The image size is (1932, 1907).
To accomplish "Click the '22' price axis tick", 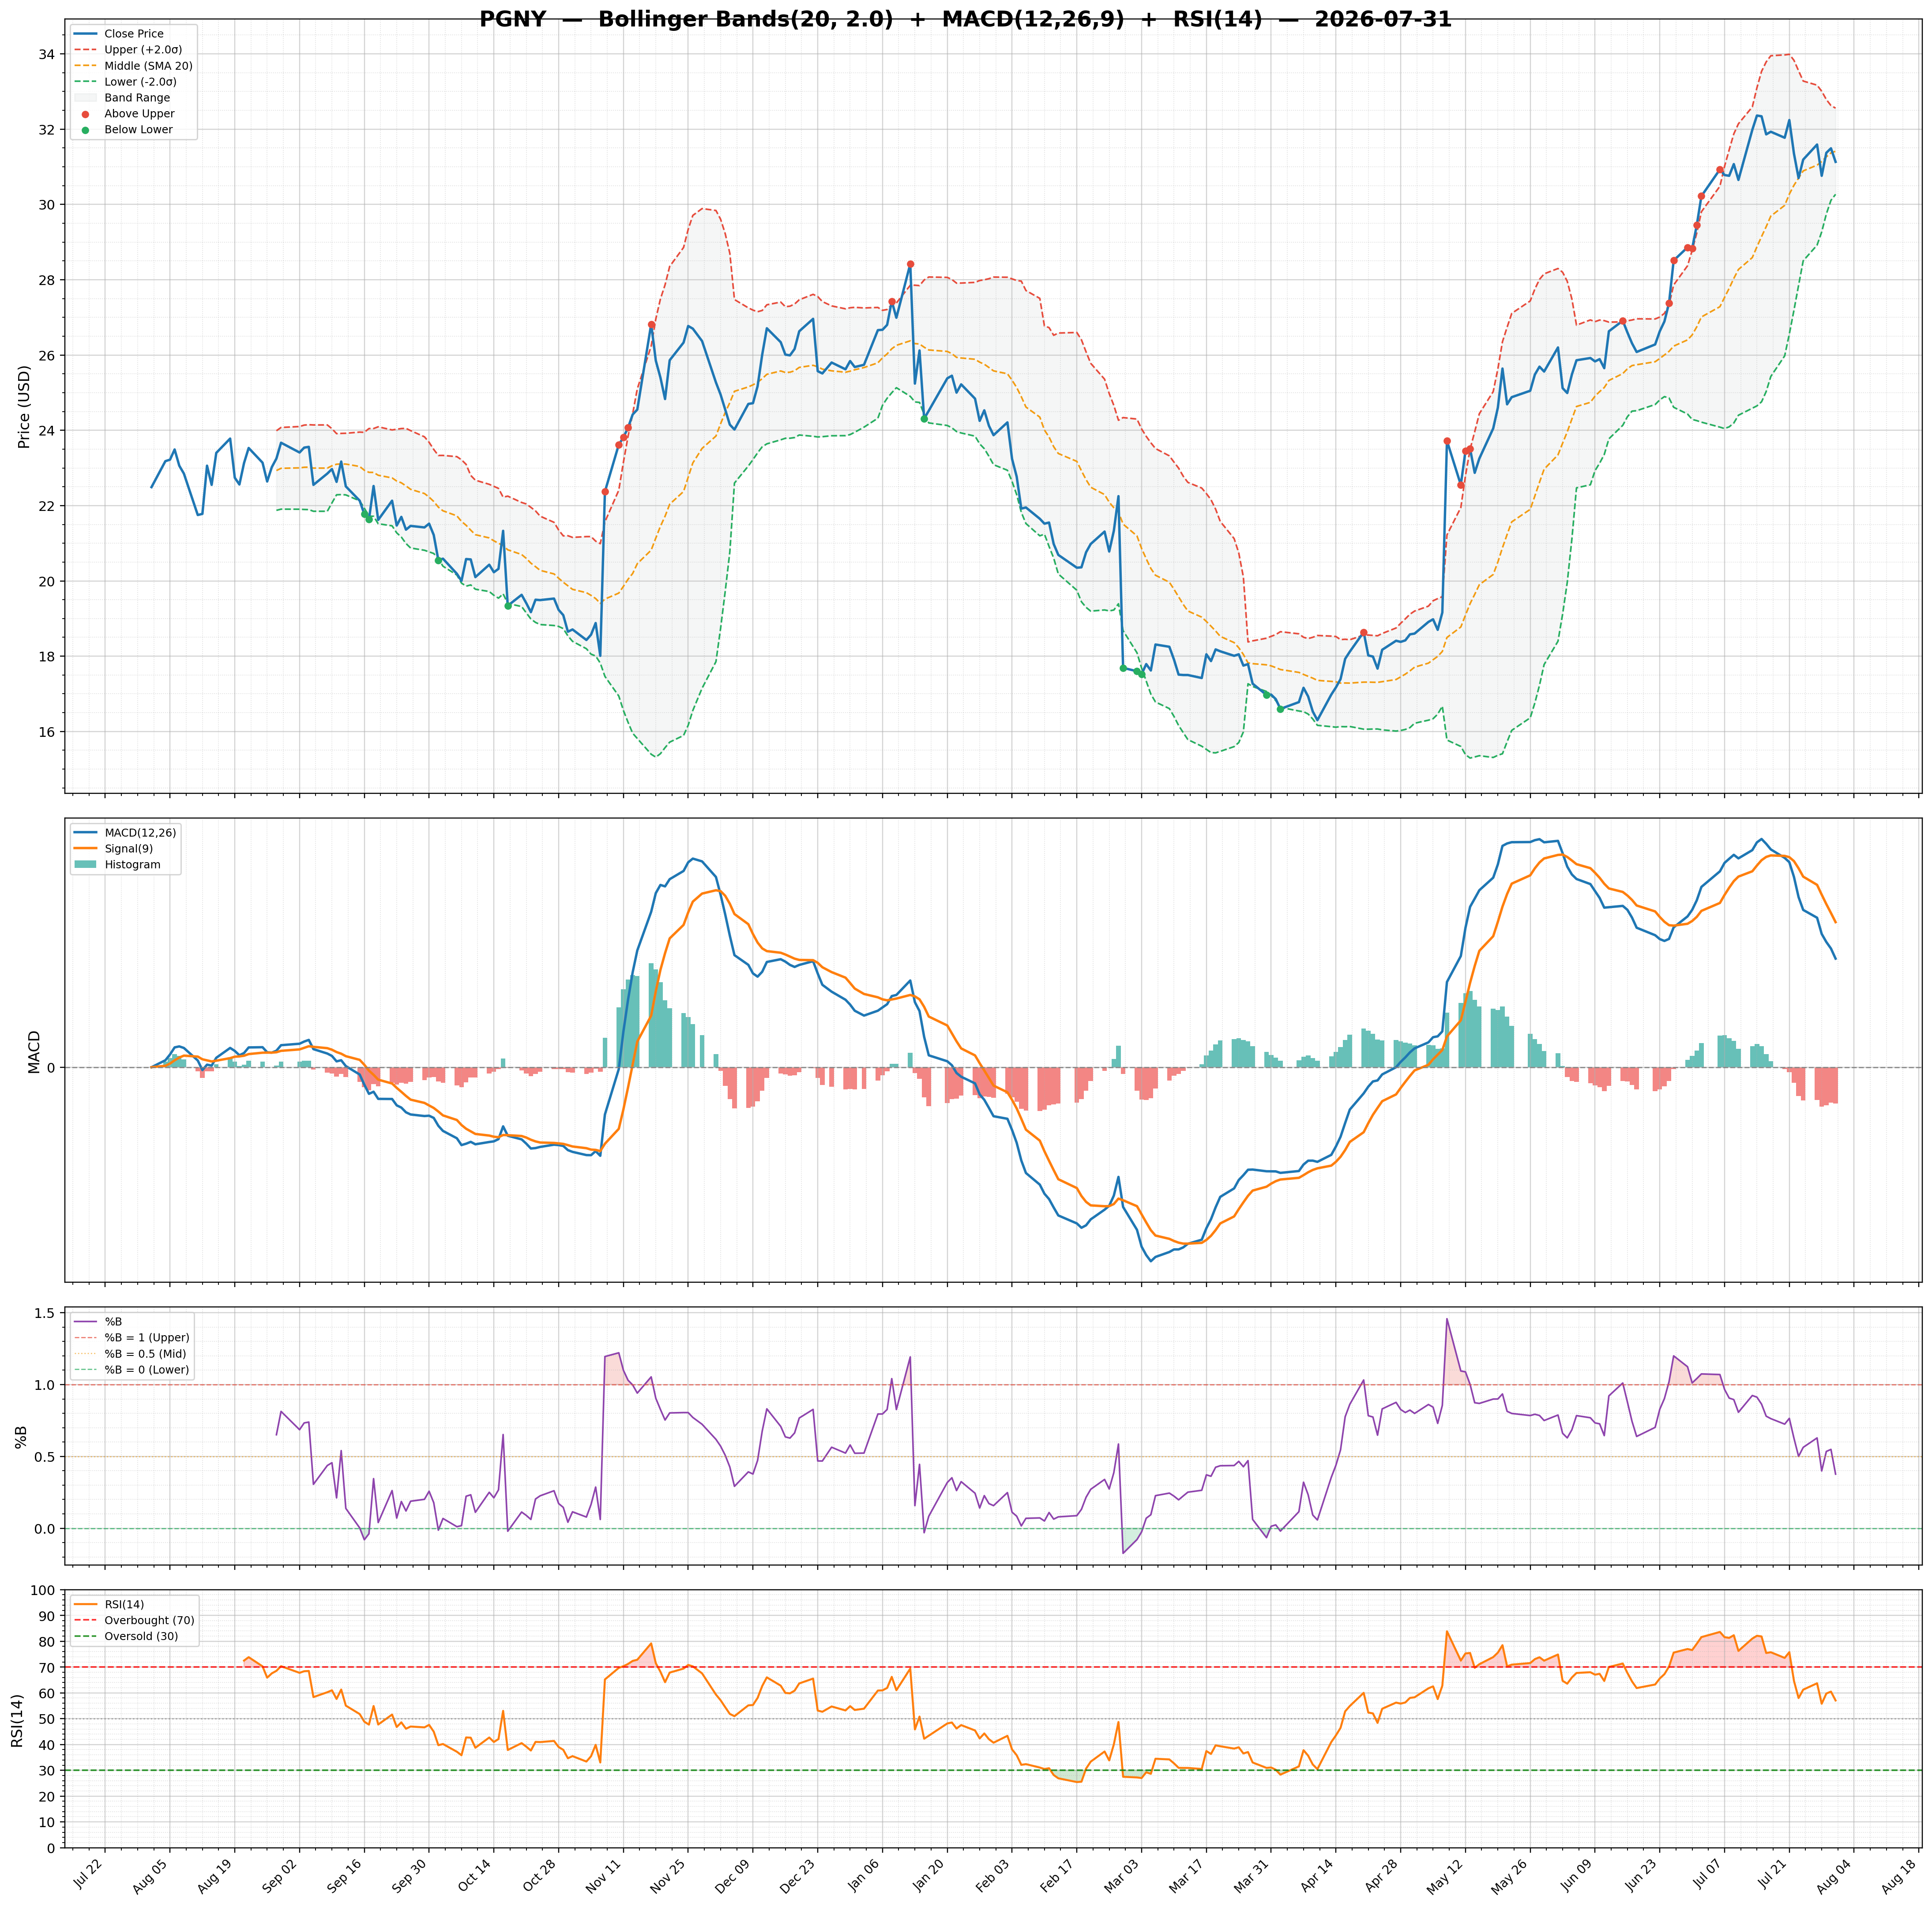I will tap(47, 506).
